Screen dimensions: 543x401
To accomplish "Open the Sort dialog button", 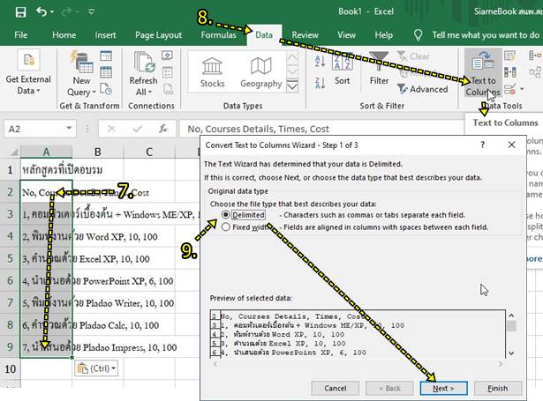I will [x=343, y=69].
